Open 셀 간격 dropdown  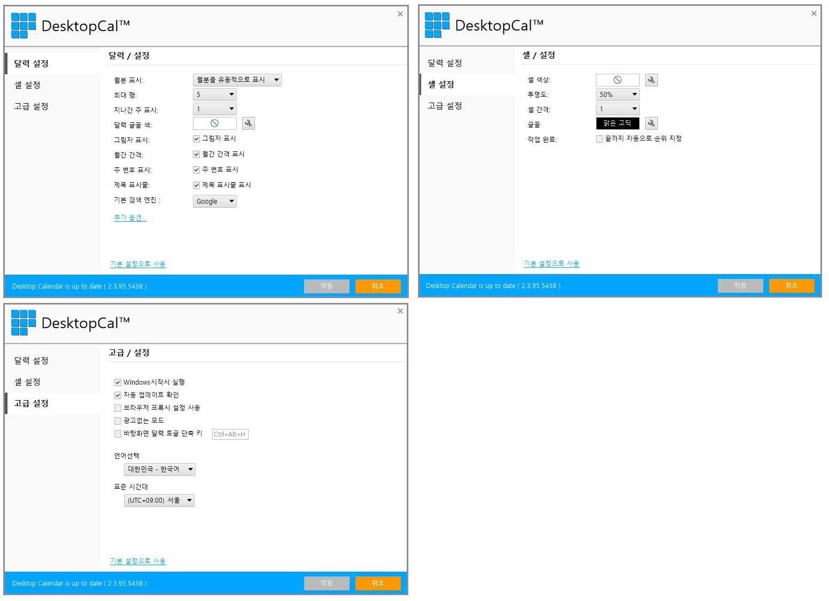point(617,109)
